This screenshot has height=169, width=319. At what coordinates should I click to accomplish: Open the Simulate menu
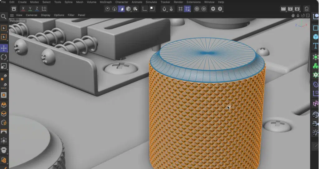pos(151,2)
